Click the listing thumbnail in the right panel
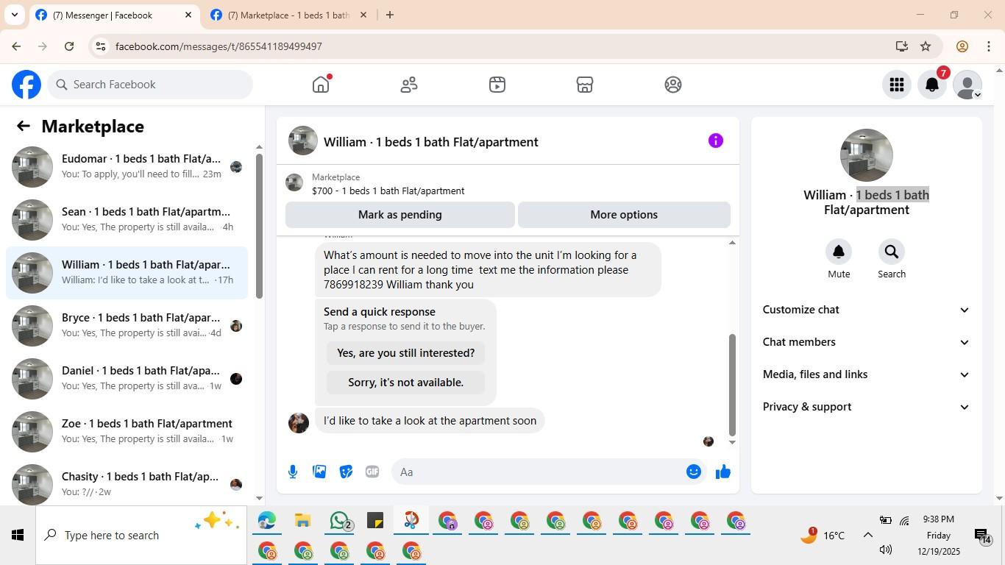 coord(867,155)
